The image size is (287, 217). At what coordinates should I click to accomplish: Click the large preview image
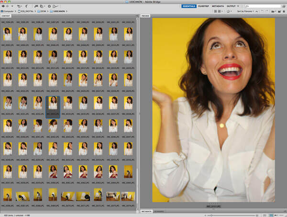coord(214,110)
